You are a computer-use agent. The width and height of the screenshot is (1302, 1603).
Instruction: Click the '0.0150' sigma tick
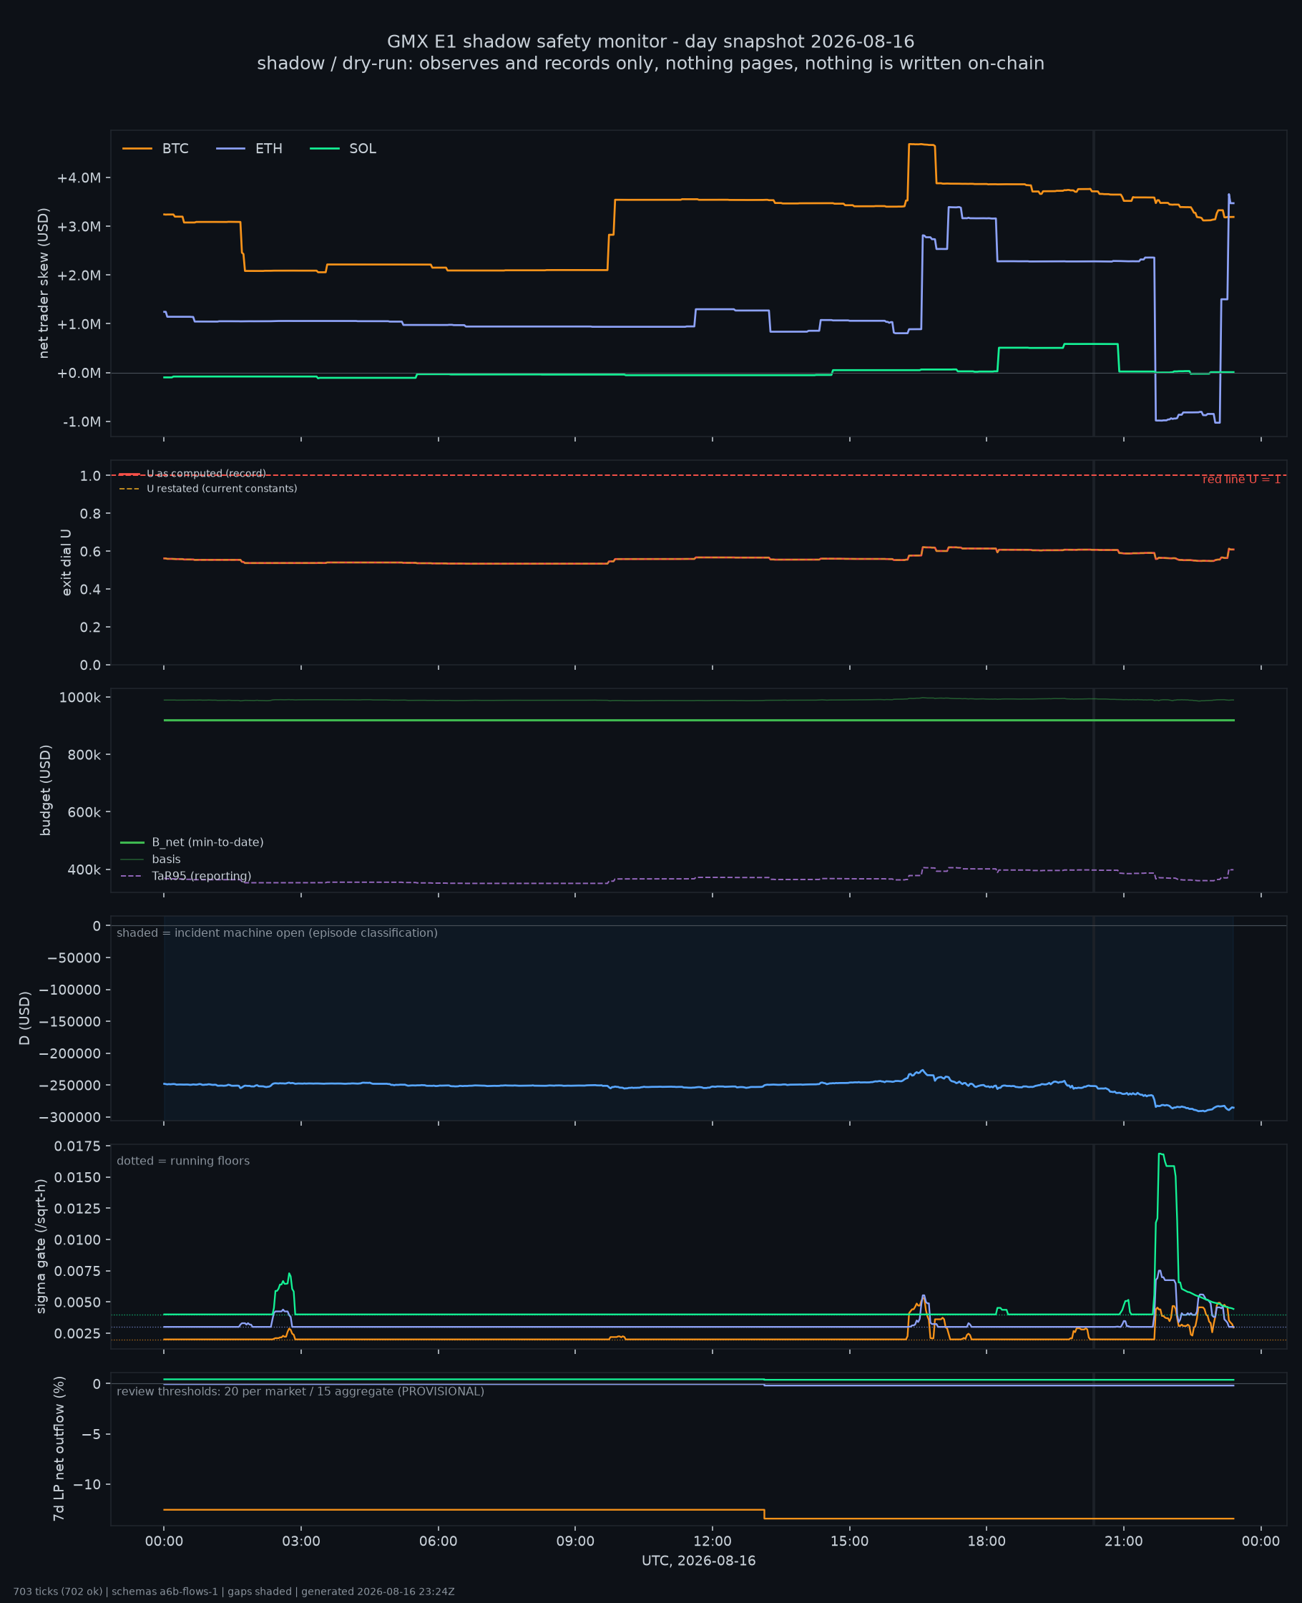click(x=77, y=1177)
